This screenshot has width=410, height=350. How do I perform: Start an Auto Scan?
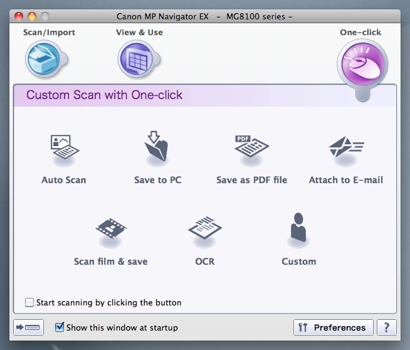64,149
